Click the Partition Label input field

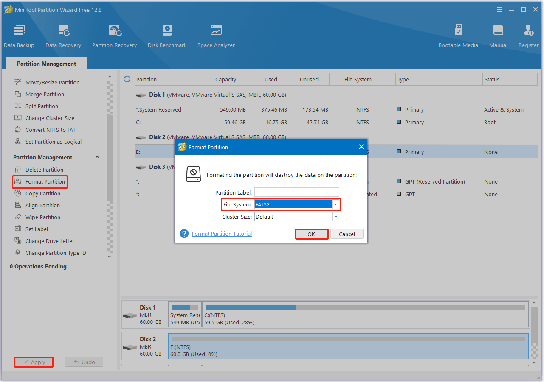pyautogui.click(x=296, y=192)
